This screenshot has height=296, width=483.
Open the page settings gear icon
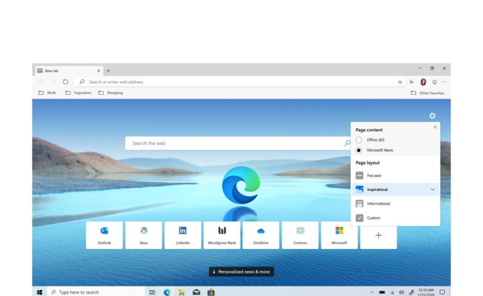click(x=433, y=116)
